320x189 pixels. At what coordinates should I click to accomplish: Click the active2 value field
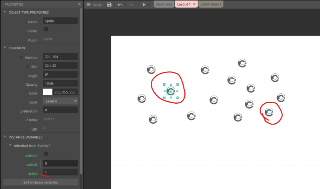point(60,163)
